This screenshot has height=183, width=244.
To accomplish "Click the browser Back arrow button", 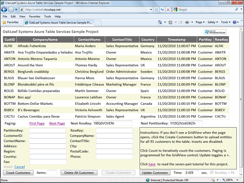I will pyautogui.click(x=4, y=9).
